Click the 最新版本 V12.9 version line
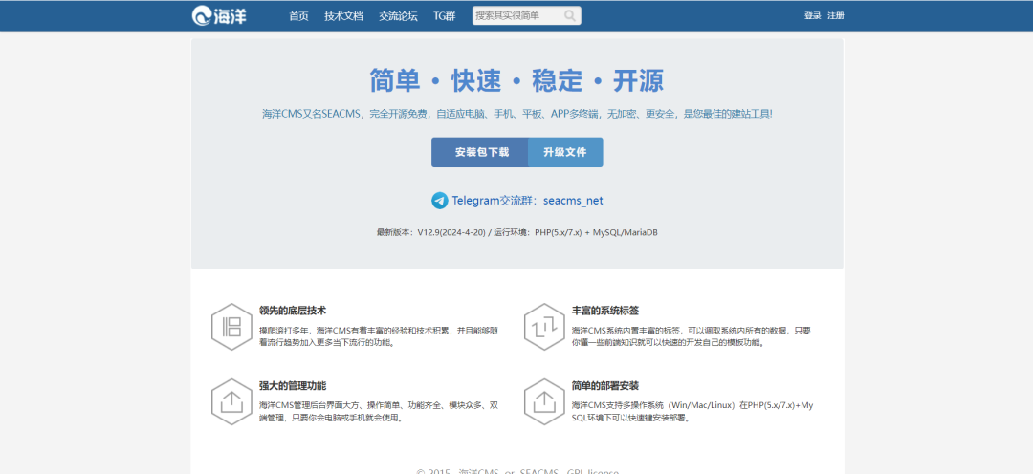The height and width of the screenshot is (474, 1033). tap(517, 232)
